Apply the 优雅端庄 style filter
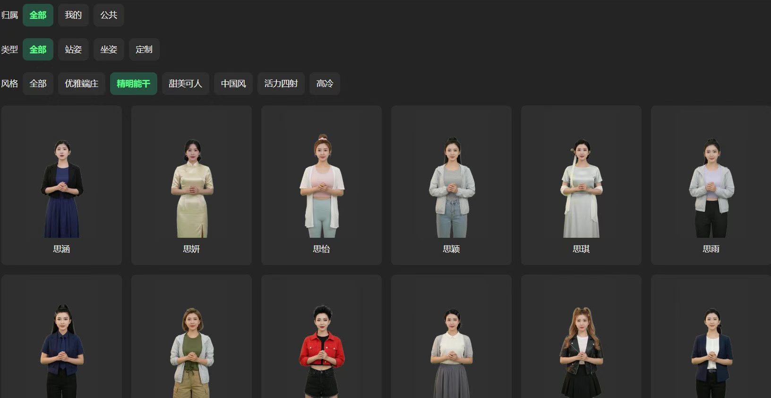 [81, 84]
